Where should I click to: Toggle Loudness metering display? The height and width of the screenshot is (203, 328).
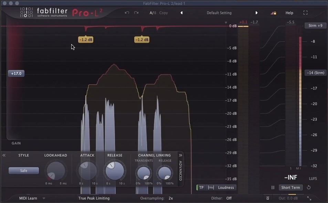point(226,187)
